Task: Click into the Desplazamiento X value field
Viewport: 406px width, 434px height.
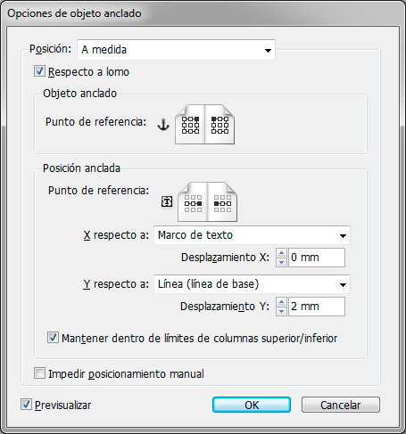Action: click(317, 258)
